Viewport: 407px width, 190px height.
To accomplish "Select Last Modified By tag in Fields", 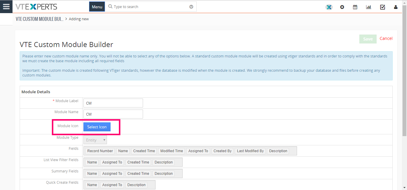I will coord(250,151).
